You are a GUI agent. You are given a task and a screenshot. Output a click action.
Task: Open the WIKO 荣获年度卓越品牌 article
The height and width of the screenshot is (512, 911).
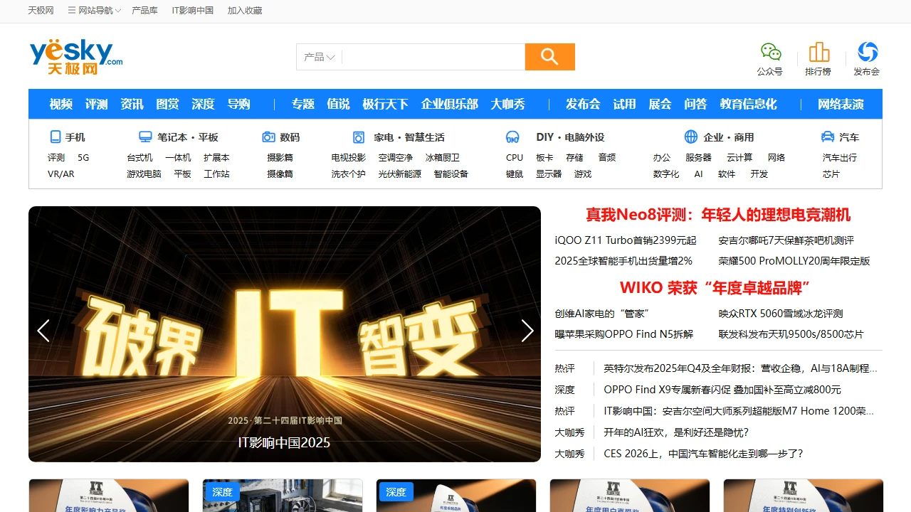(715, 287)
